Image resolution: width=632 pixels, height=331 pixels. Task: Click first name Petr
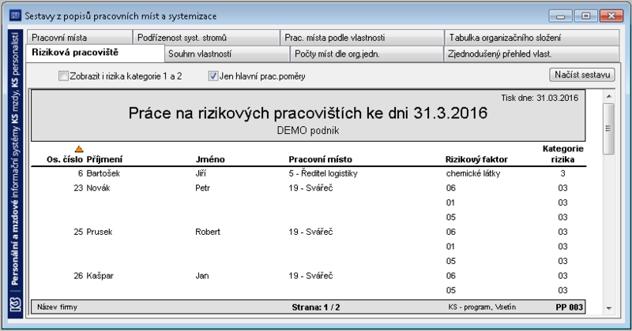pos(203,188)
